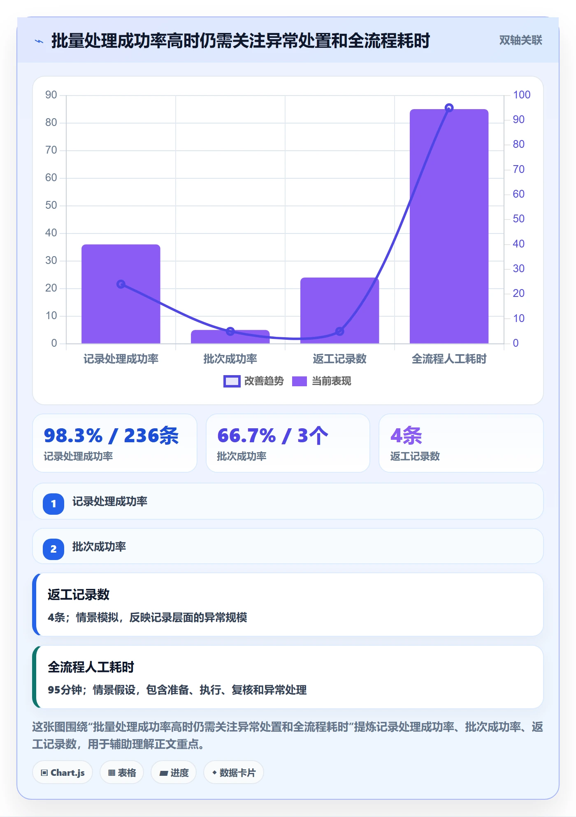Click the progress icon in 进度 chip
576x817 pixels.
pyautogui.click(x=163, y=773)
